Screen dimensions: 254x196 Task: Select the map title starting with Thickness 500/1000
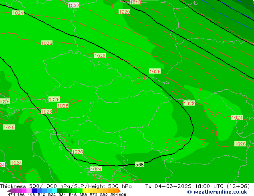66,186
